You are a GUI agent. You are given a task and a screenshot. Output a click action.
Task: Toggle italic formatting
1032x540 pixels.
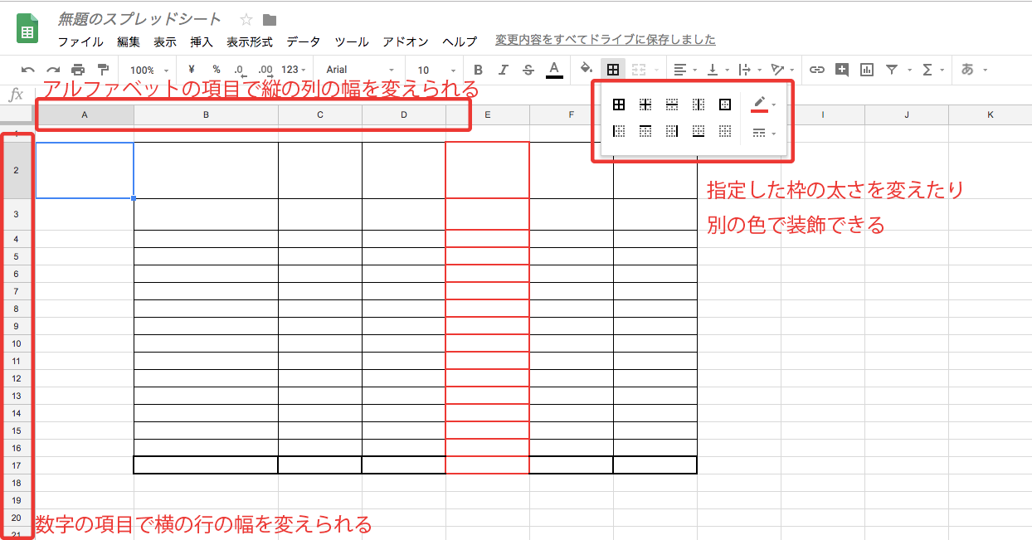[x=503, y=70]
